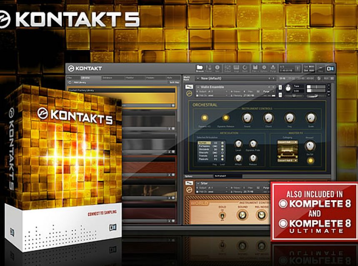This screenshot has height=266, width=358.
Task: Open the lower Concert Hall B preset dropdown
Action: [x=288, y=161]
